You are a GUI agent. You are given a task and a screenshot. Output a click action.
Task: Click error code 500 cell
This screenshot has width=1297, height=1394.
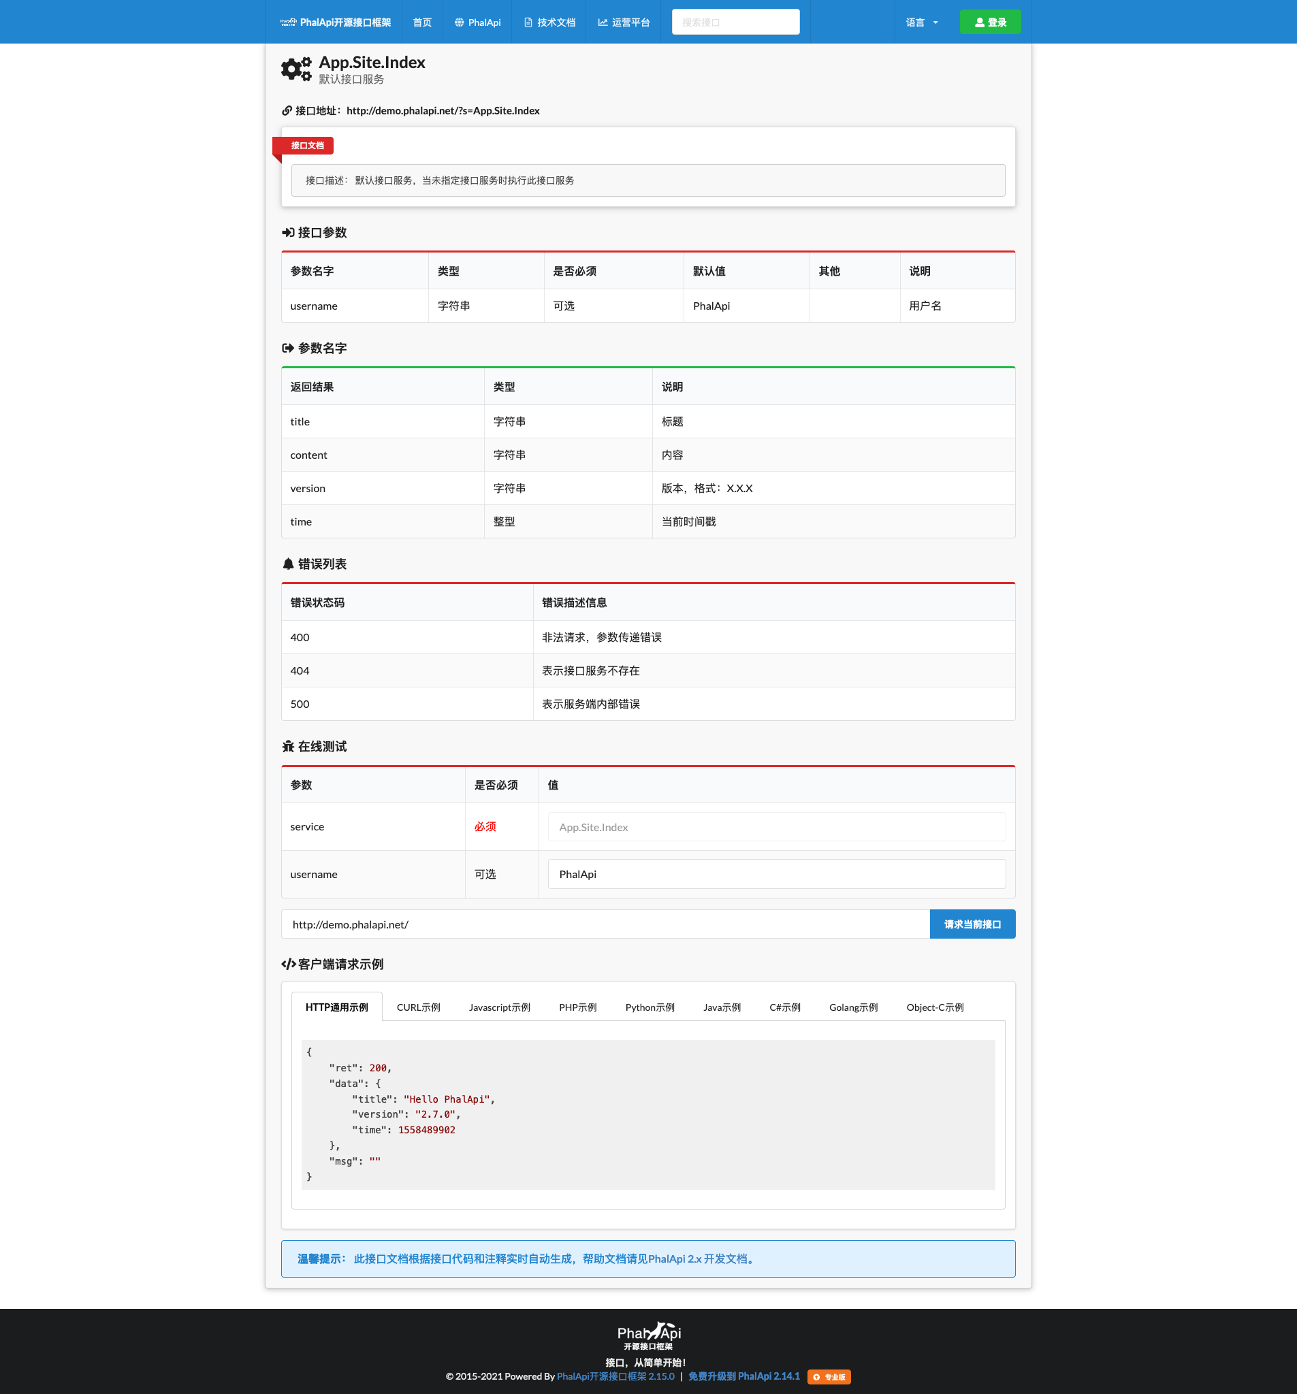(407, 704)
